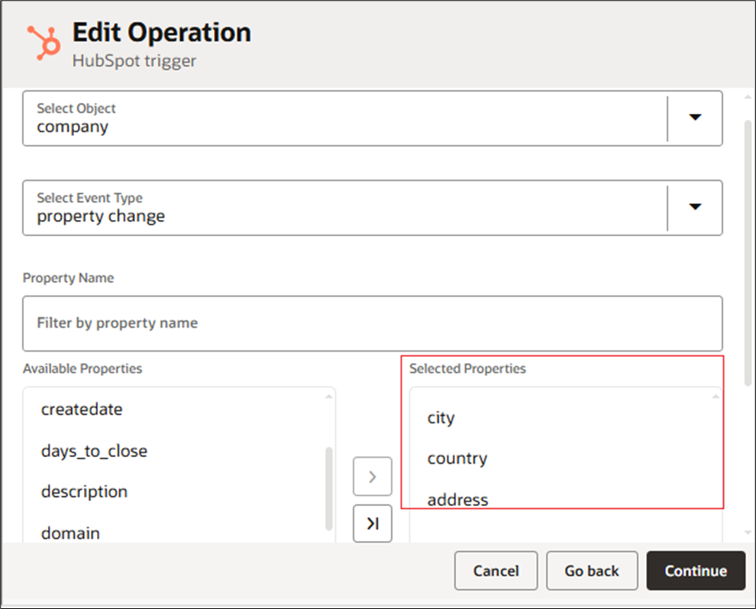Open the Select Object dropdown arrow
The height and width of the screenshot is (609, 756).
[x=694, y=118]
